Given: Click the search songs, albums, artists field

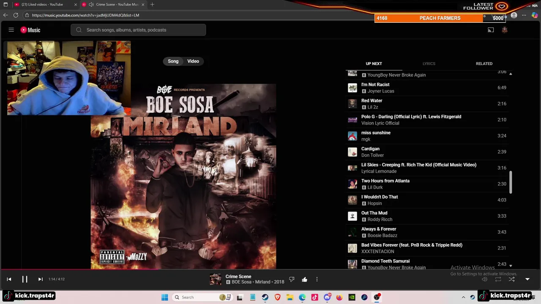Looking at the screenshot, I should pyautogui.click(x=138, y=30).
